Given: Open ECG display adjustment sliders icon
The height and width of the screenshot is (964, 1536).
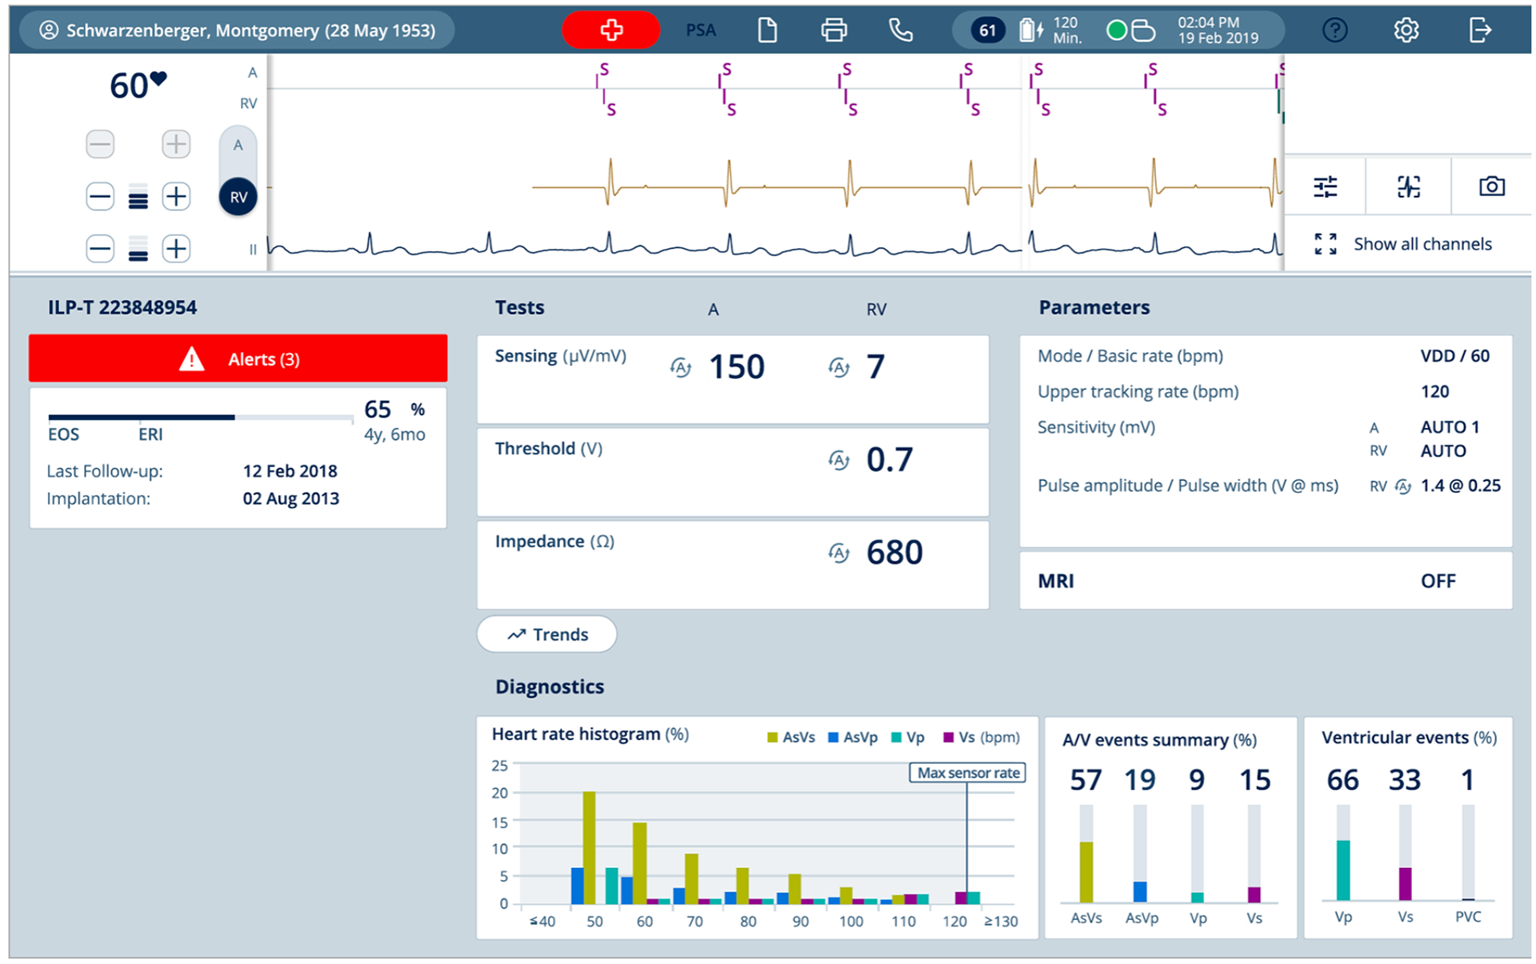Looking at the screenshot, I should [x=1325, y=186].
